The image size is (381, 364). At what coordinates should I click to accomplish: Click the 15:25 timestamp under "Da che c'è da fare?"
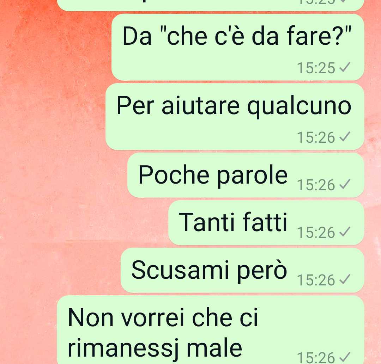pyautogui.click(x=316, y=68)
